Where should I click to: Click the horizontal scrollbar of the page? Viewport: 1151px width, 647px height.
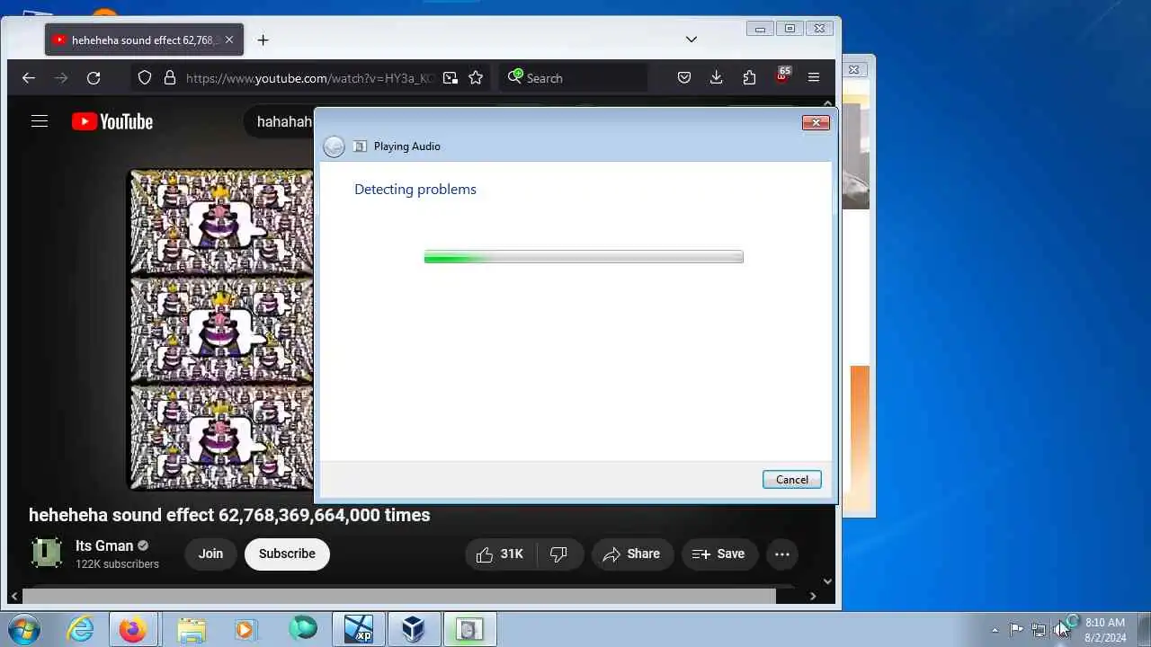point(398,596)
